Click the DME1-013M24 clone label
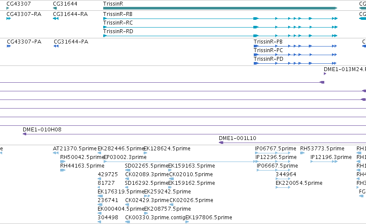 click(345, 69)
